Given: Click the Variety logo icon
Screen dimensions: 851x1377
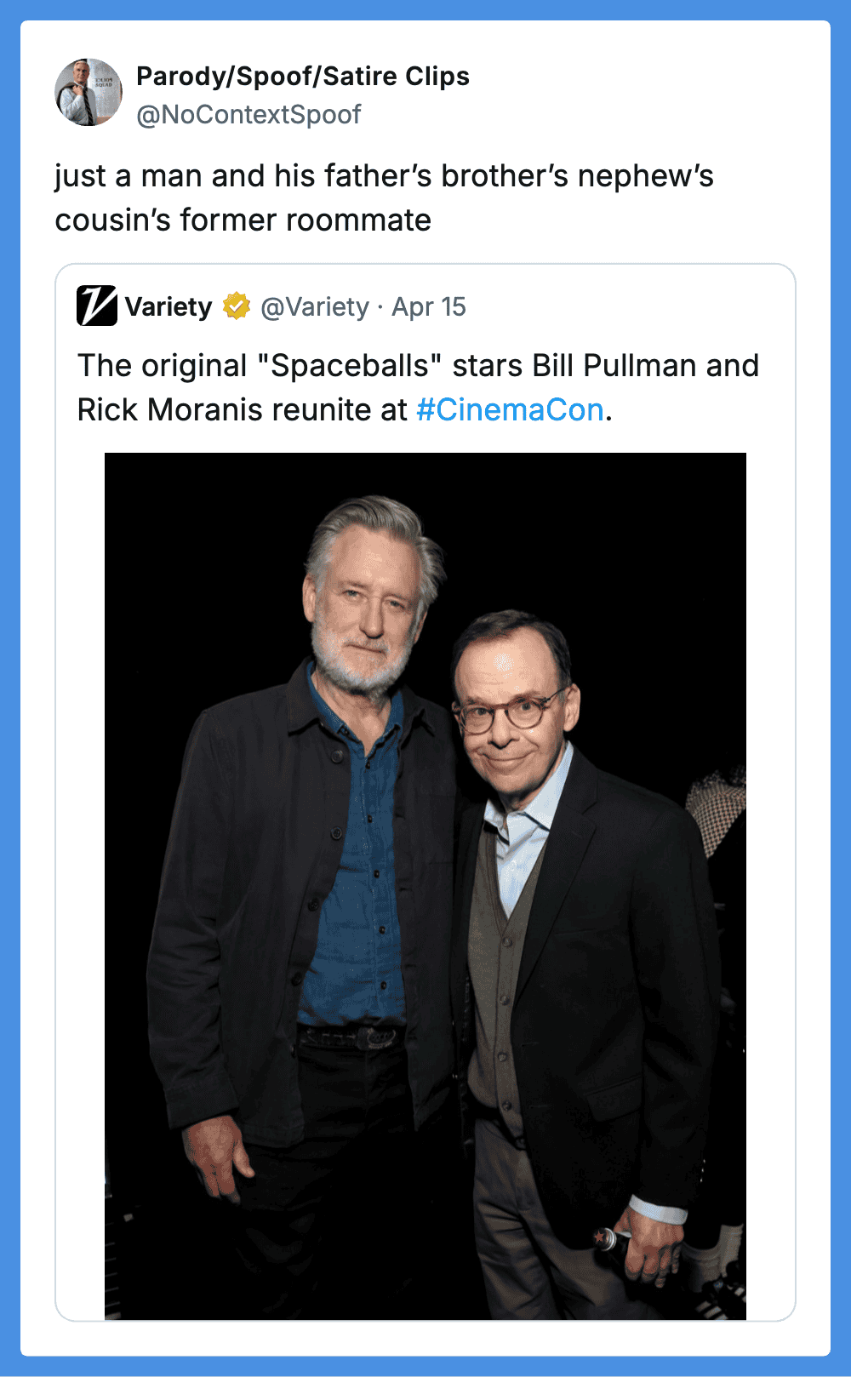Looking at the screenshot, I should [x=97, y=306].
